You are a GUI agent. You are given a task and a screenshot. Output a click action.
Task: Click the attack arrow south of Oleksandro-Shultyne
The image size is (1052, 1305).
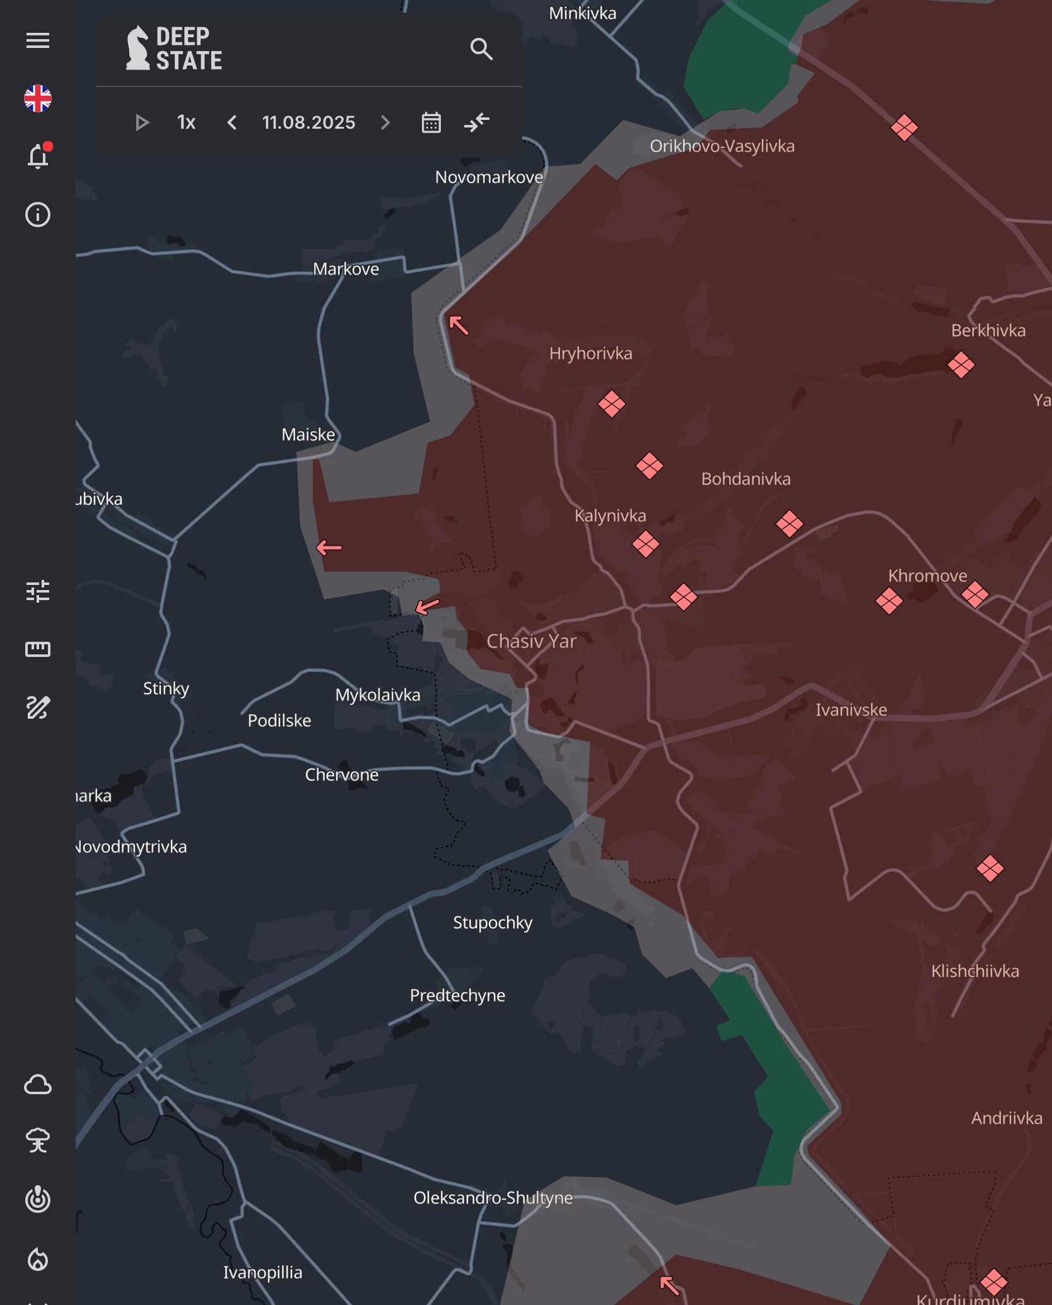[669, 1284]
